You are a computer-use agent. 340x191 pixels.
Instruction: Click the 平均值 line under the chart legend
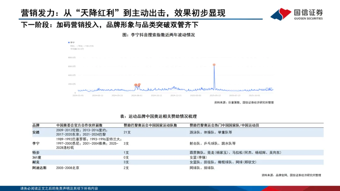tap(77, 49)
